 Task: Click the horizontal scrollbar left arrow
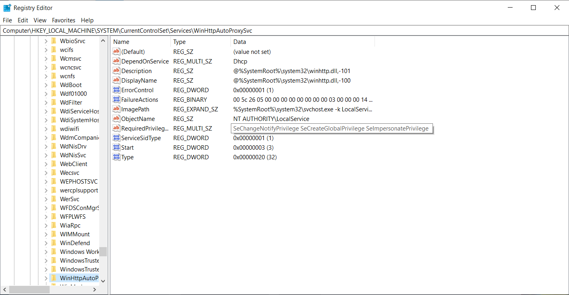click(x=4, y=289)
